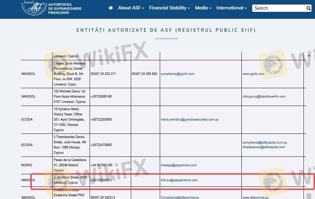
Task: Open the International menu
Action: click(x=231, y=8)
